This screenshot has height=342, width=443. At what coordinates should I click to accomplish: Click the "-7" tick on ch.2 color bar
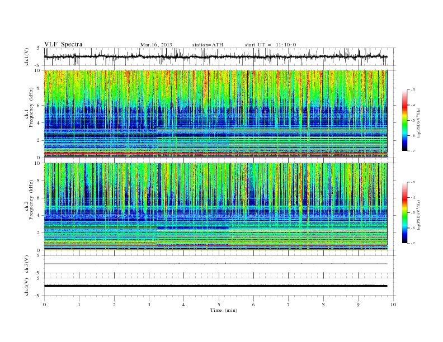pyautogui.click(x=413, y=243)
